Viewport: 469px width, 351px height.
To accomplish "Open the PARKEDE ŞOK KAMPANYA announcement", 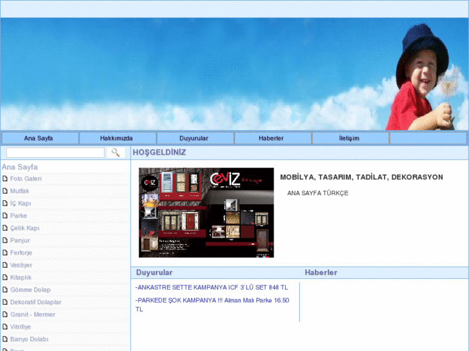I will [212, 305].
